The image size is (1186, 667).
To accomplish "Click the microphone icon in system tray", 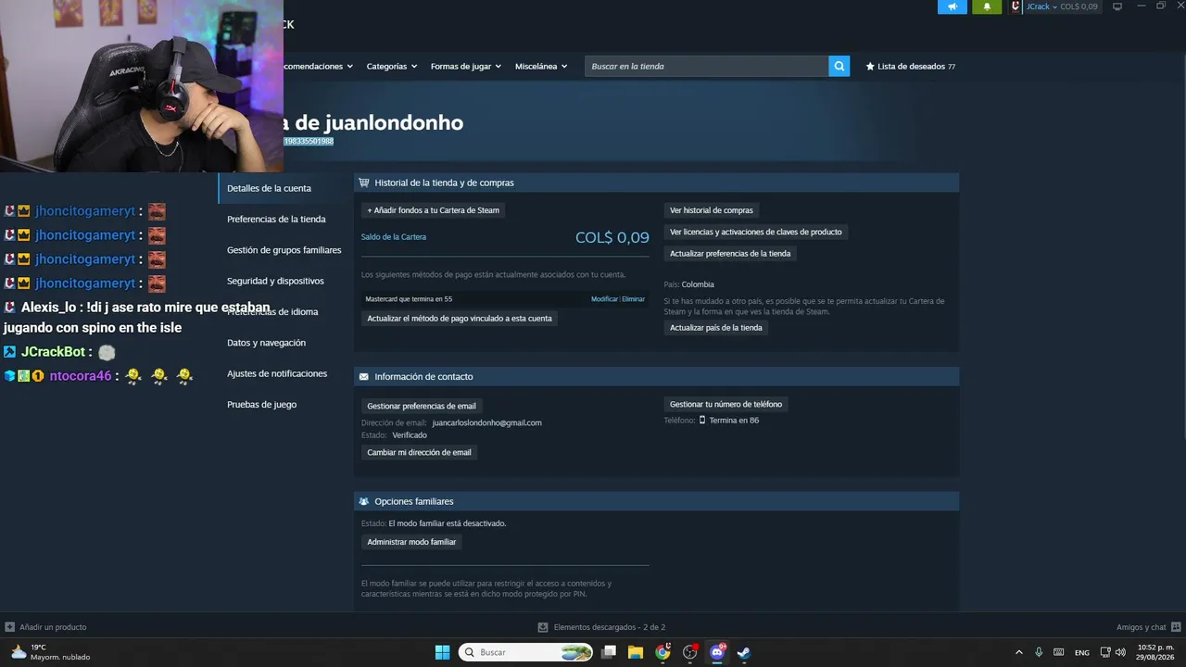I will 1039,652.
